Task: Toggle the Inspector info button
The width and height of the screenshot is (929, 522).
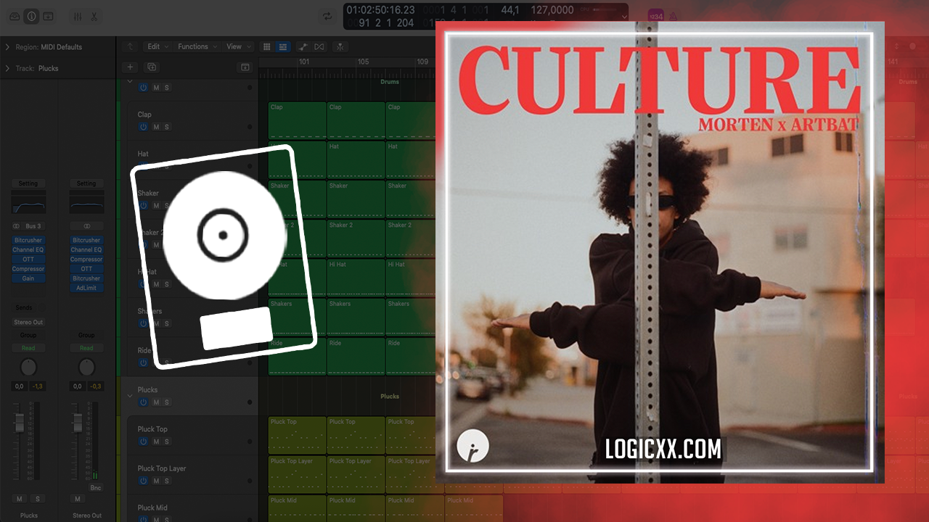Action: (x=31, y=16)
